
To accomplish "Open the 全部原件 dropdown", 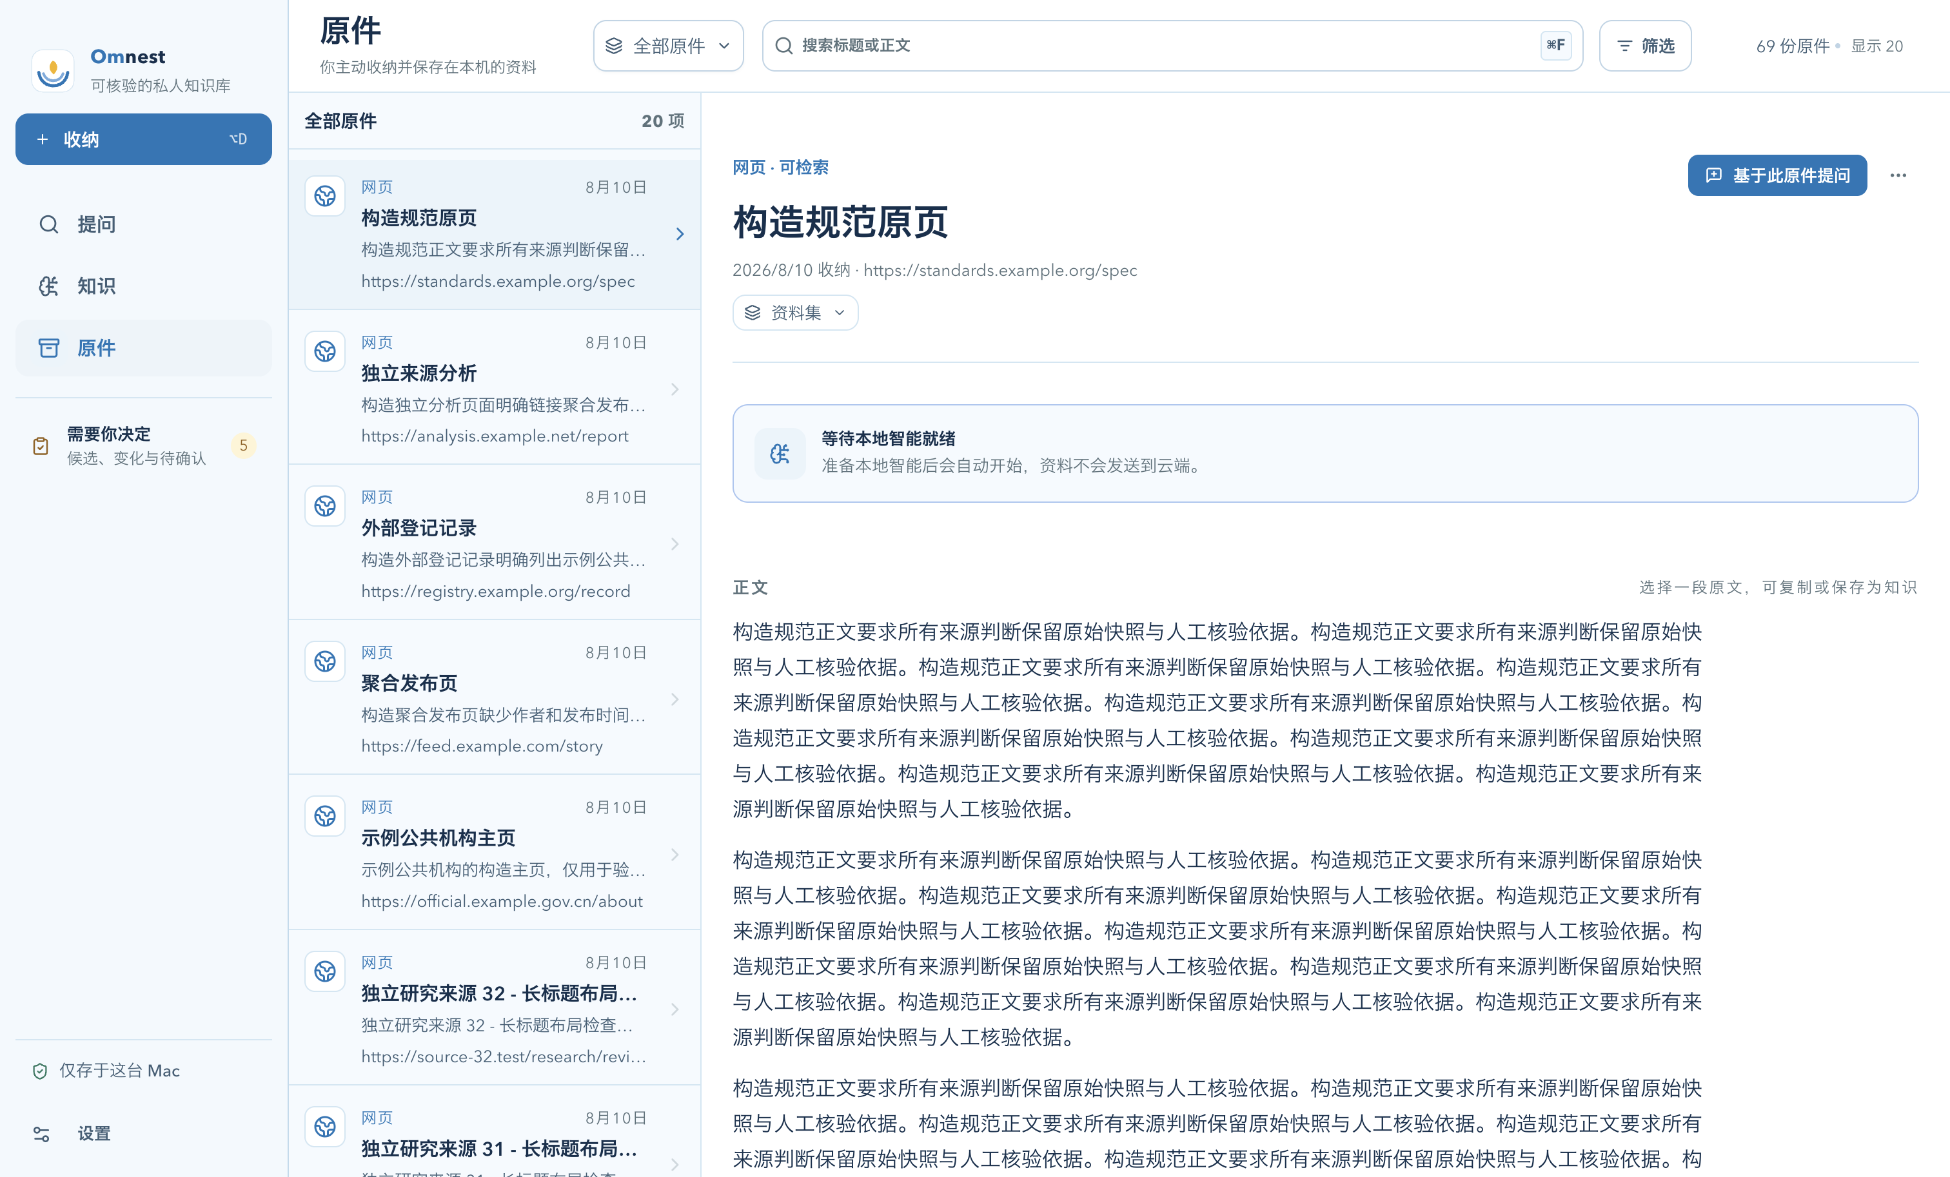I will [668, 46].
